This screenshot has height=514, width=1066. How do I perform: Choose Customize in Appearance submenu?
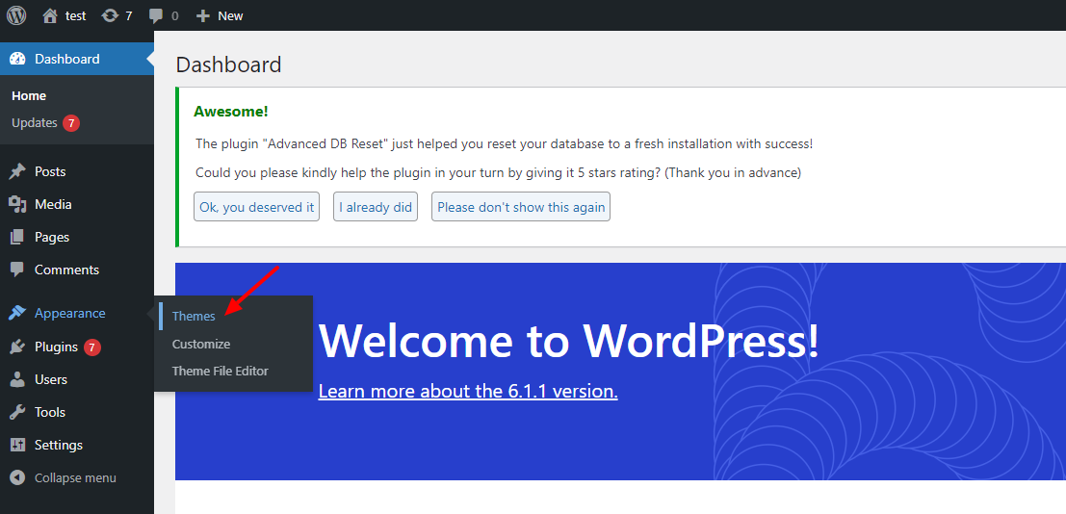pos(201,344)
